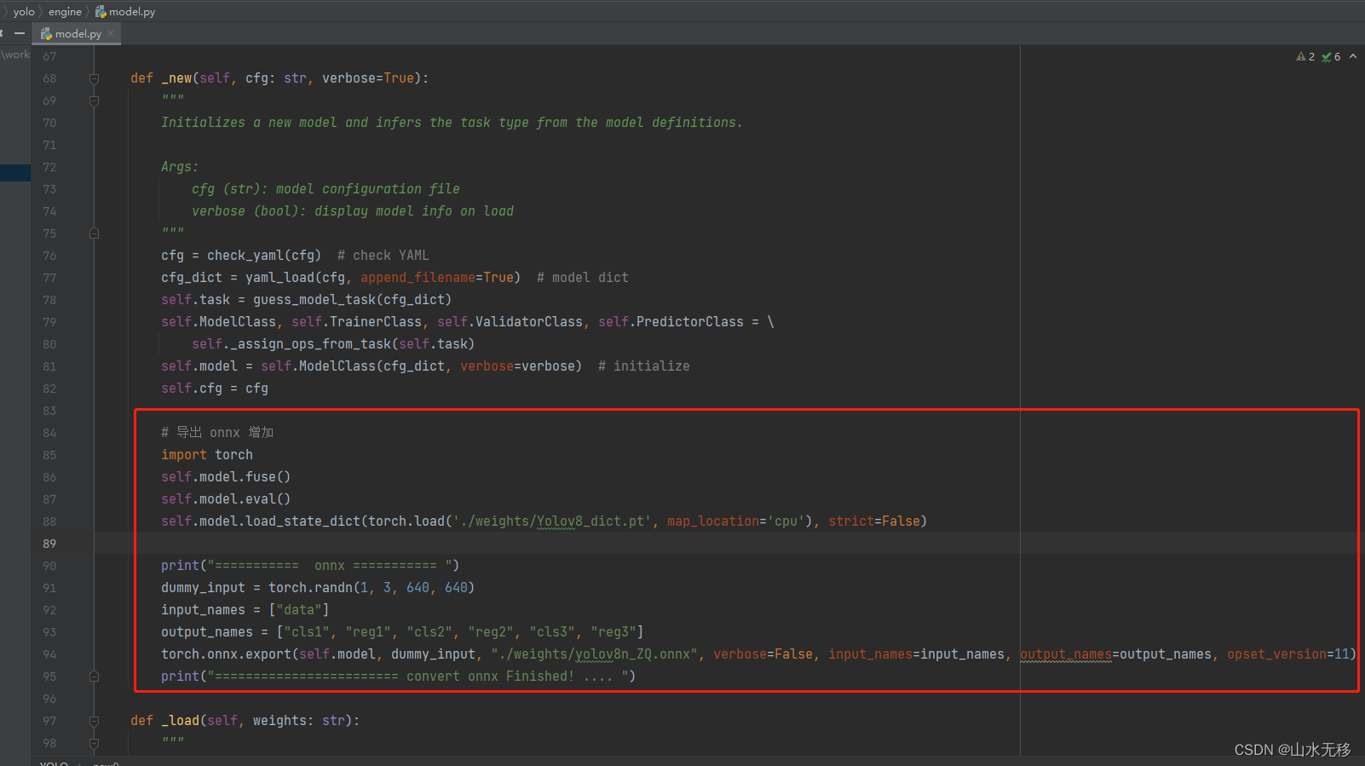1365x766 pixels.
Task: Click 'Args:' in the docstring
Action: (180, 167)
